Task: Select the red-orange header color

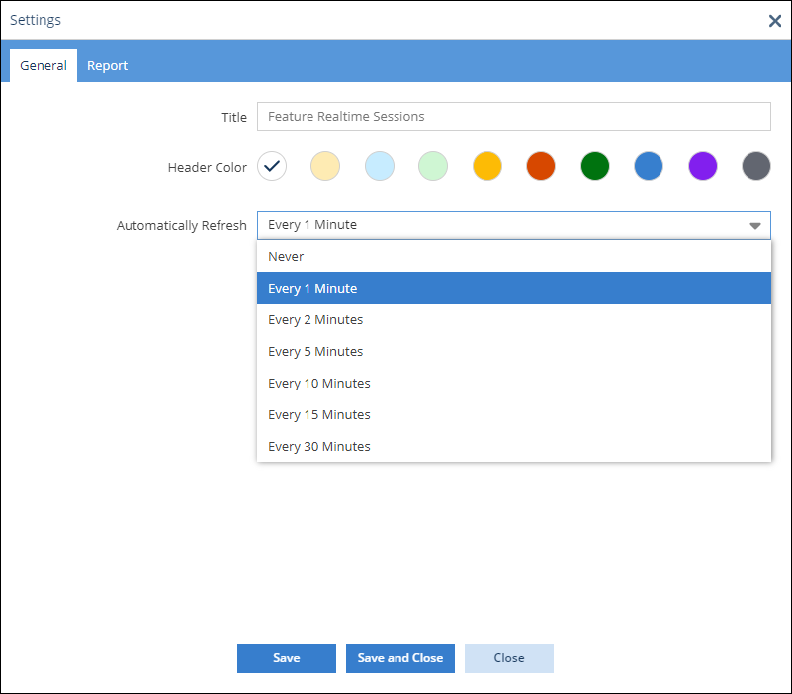Action: pyautogui.click(x=541, y=166)
